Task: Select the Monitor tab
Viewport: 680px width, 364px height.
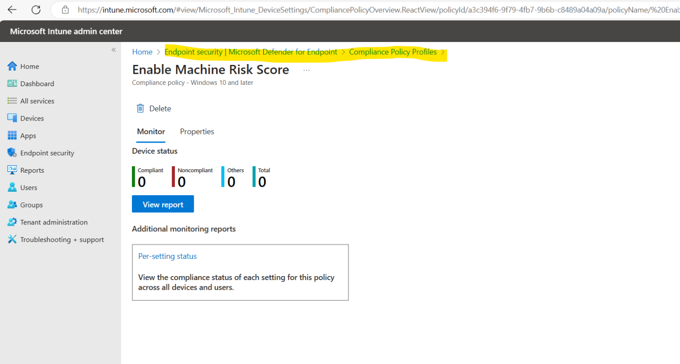Action: 151,132
